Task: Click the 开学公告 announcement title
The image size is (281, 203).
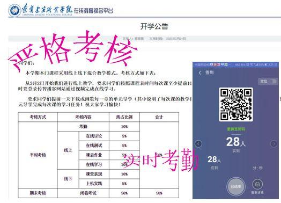Action: [x=154, y=26]
